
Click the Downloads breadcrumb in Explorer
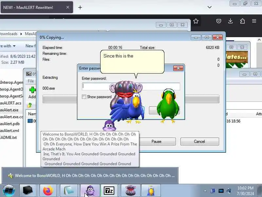(x=9, y=34)
